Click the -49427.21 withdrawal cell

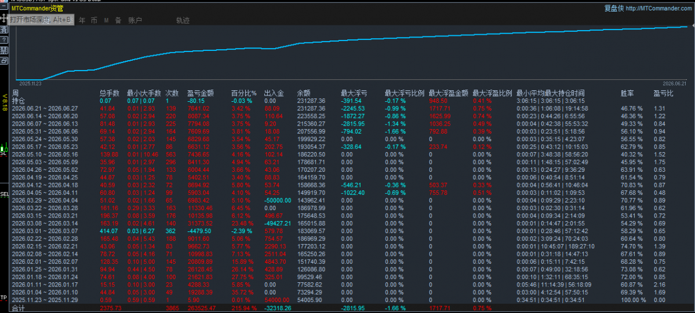tap(278, 223)
